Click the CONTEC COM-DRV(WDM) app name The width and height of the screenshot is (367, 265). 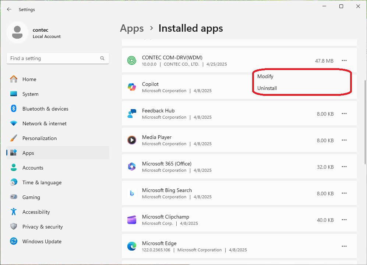pos(172,57)
